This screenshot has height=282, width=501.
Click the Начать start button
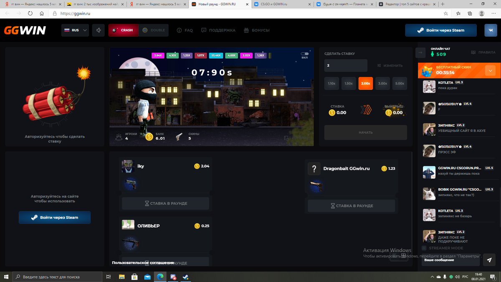click(366, 132)
